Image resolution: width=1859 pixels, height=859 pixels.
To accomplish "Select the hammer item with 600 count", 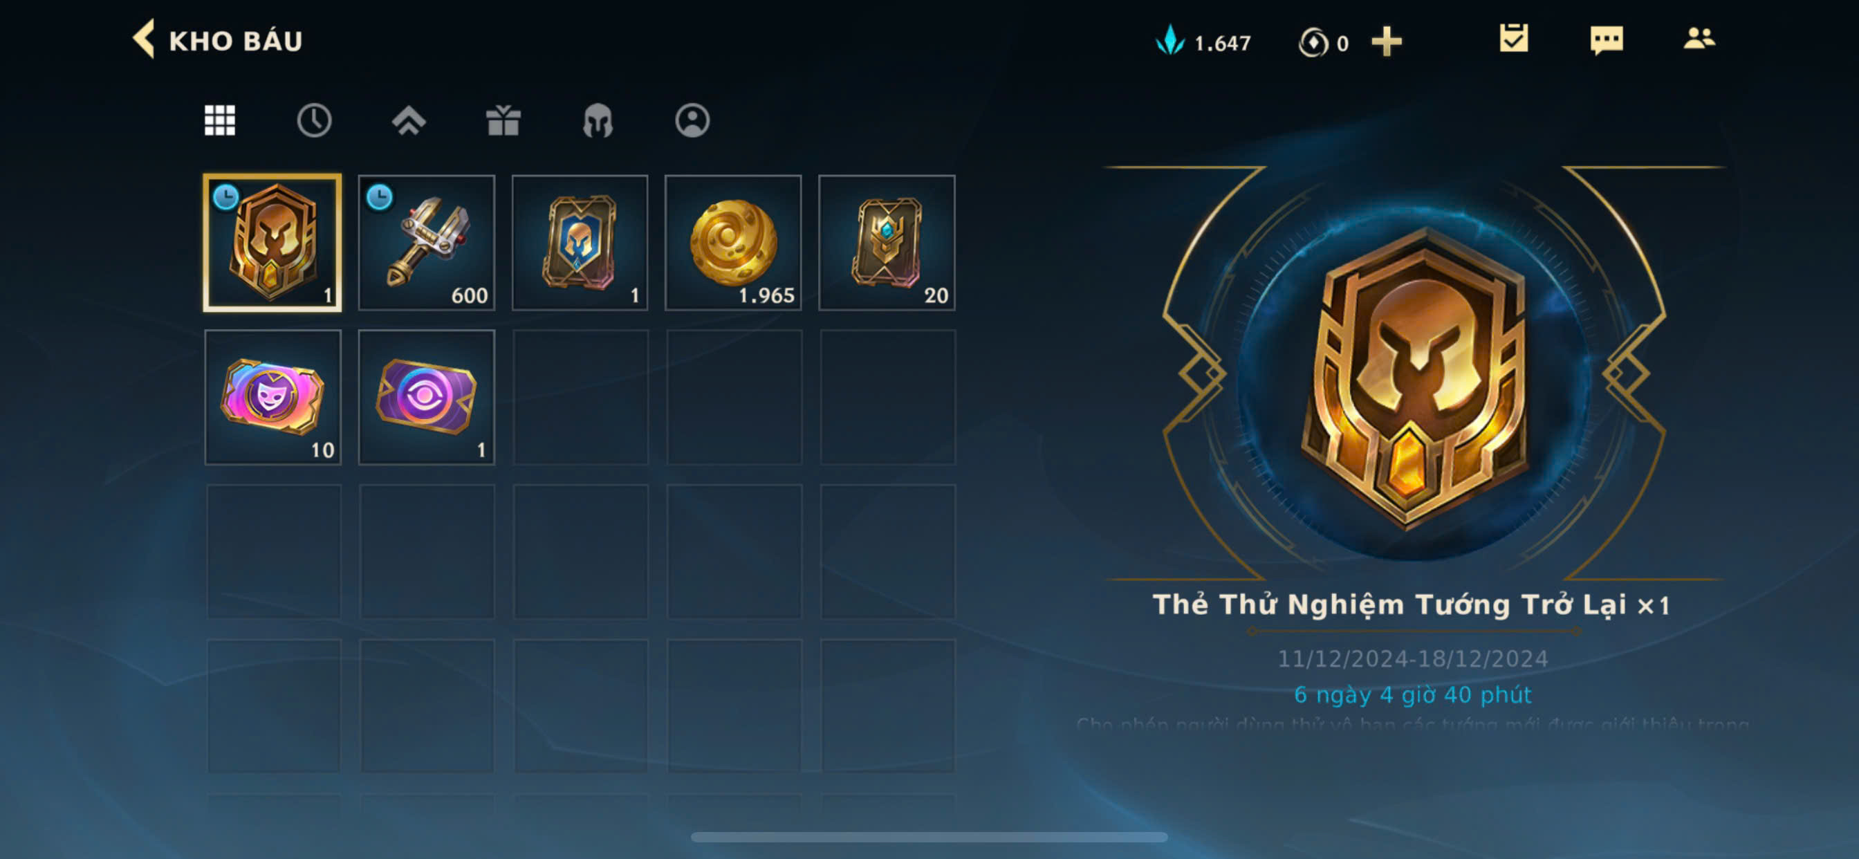I will tap(427, 243).
